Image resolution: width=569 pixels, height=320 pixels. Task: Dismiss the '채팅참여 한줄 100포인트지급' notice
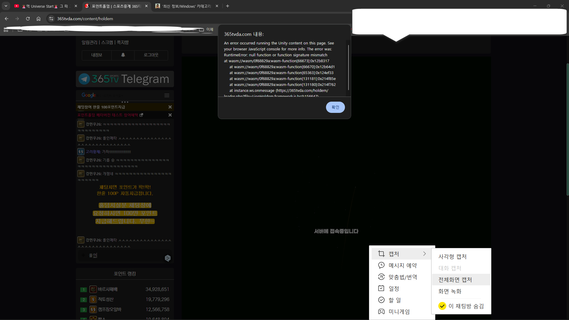(x=170, y=107)
